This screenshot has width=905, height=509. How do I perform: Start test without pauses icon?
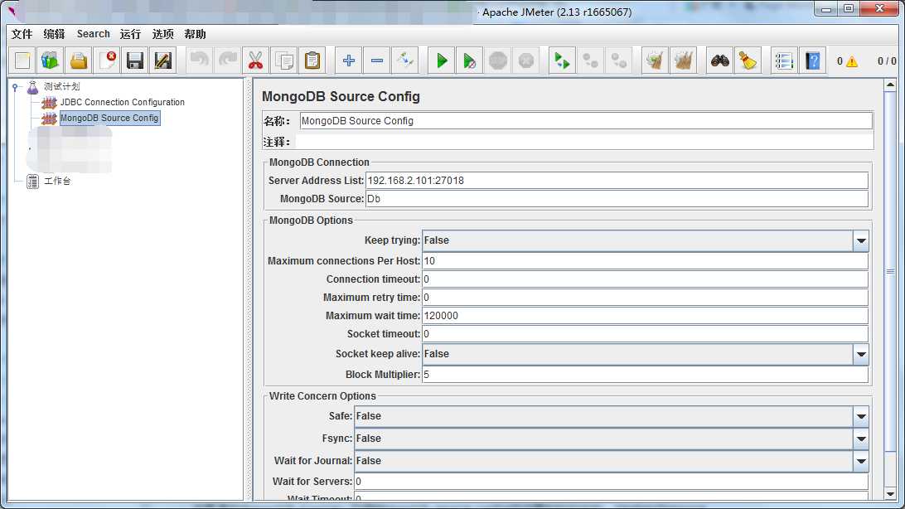(469, 61)
